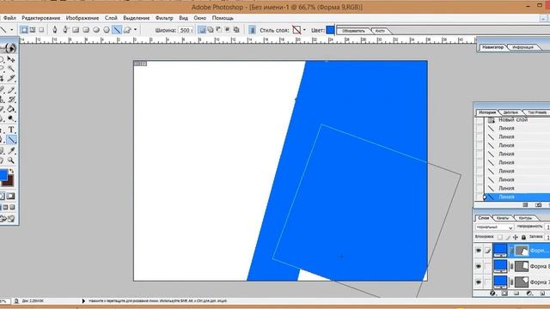The width and height of the screenshot is (550, 309).
Task: Select the Line tool in the left toolbox
Action: 11,140
